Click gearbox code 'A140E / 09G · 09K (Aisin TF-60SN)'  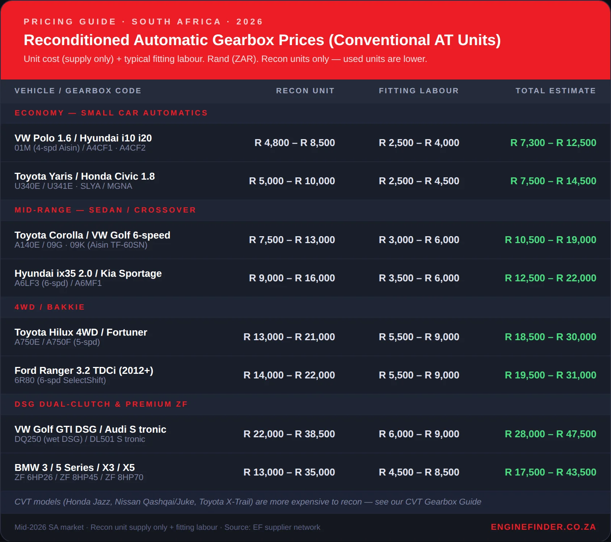[81, 245]
